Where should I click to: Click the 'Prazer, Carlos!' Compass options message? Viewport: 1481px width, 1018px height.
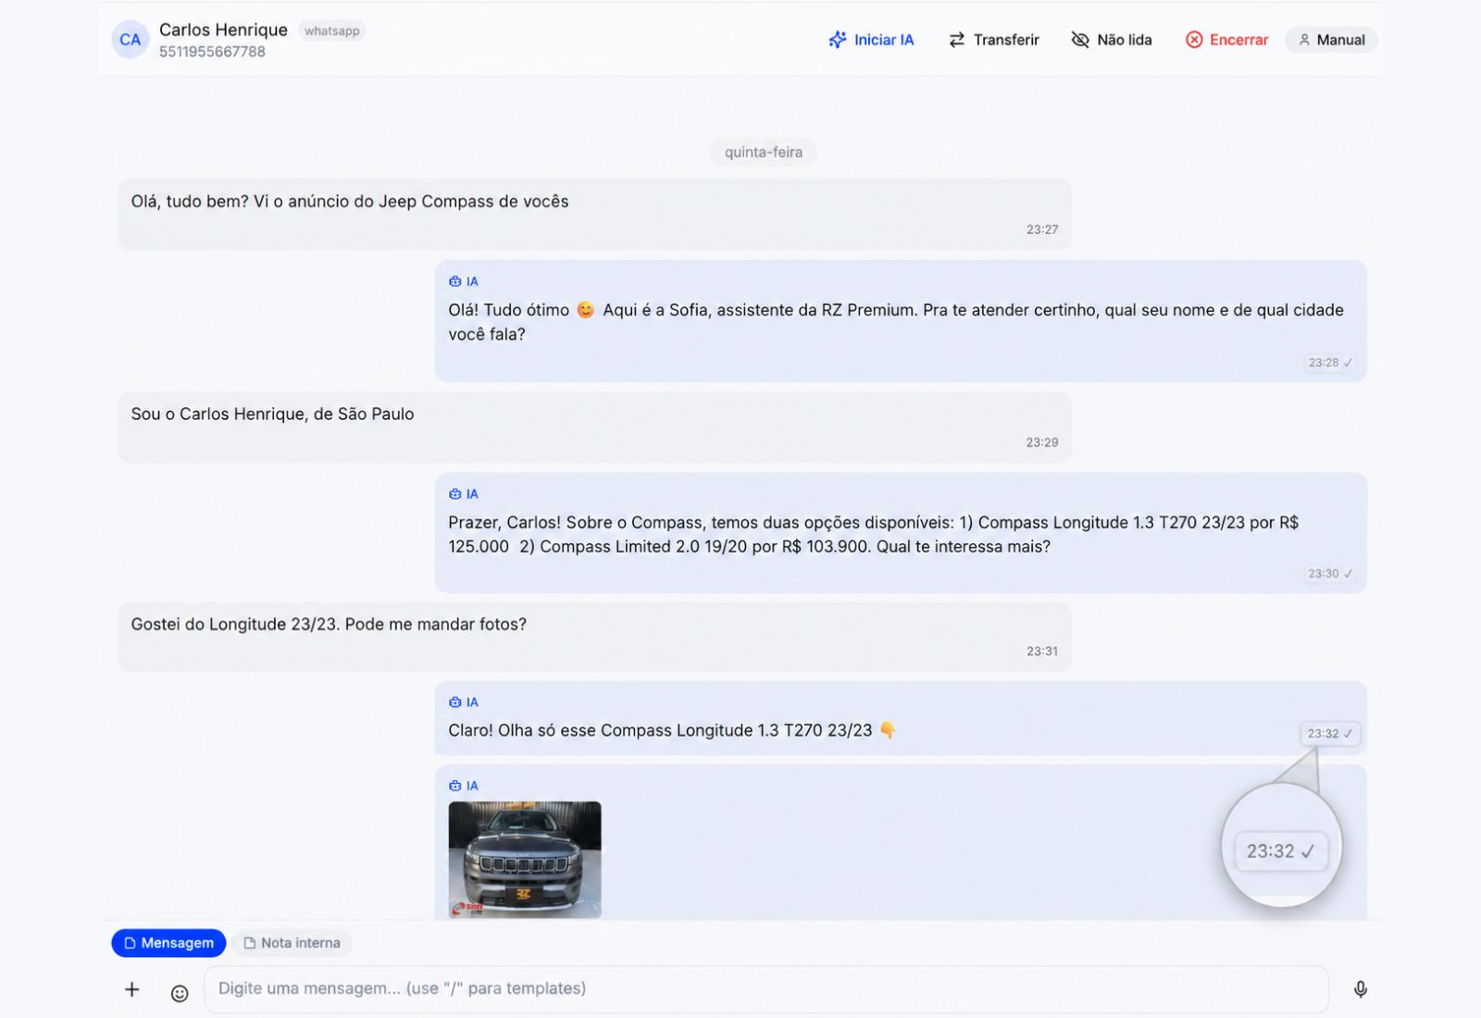click(x=901, y=533)
